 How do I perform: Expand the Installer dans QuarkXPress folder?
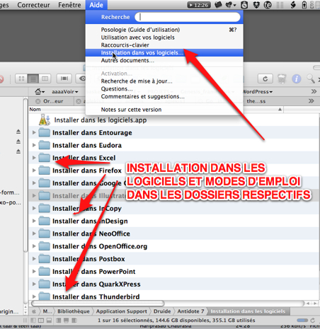point(34,284)
